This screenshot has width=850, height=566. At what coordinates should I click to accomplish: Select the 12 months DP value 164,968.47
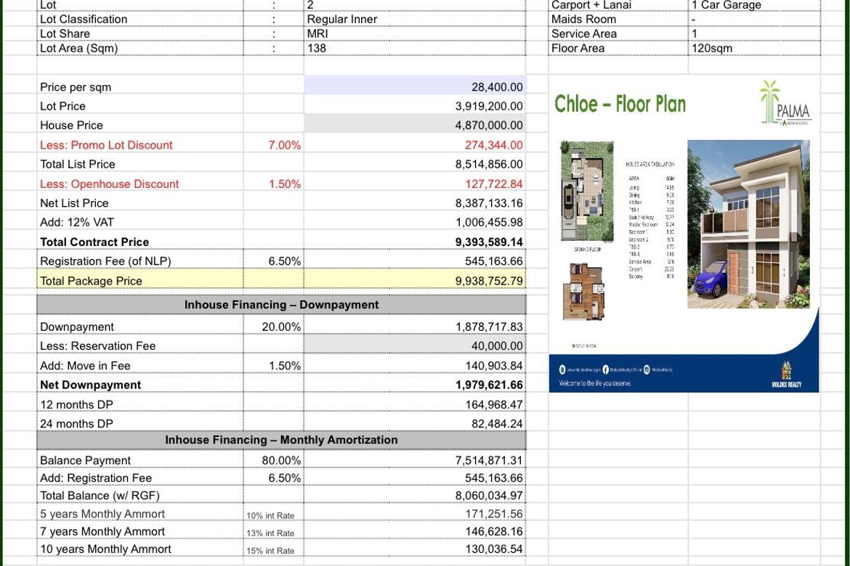(494, 405)
